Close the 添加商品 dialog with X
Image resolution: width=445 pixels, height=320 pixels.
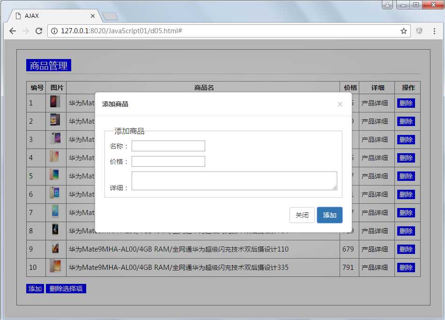(340, 104)
